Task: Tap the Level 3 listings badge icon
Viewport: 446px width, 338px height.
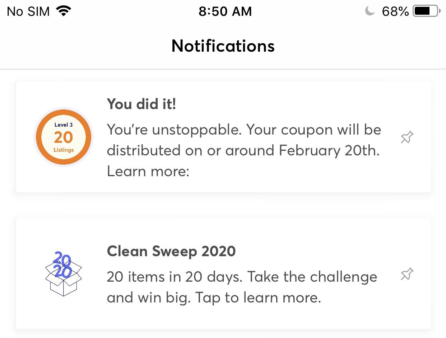Action: [x=63, y=137]
